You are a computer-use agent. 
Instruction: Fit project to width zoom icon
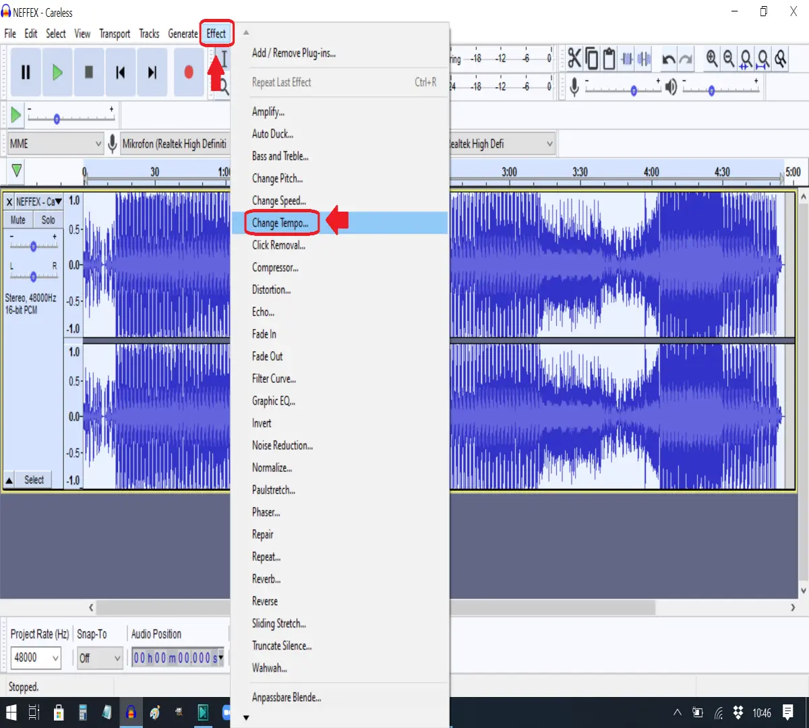point(763,59)
